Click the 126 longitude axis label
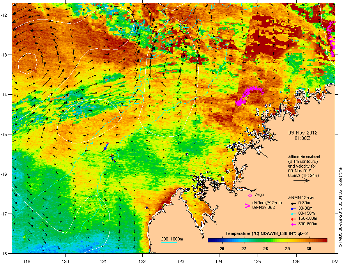This screenshot has width=343, height=265. (296, 261)
